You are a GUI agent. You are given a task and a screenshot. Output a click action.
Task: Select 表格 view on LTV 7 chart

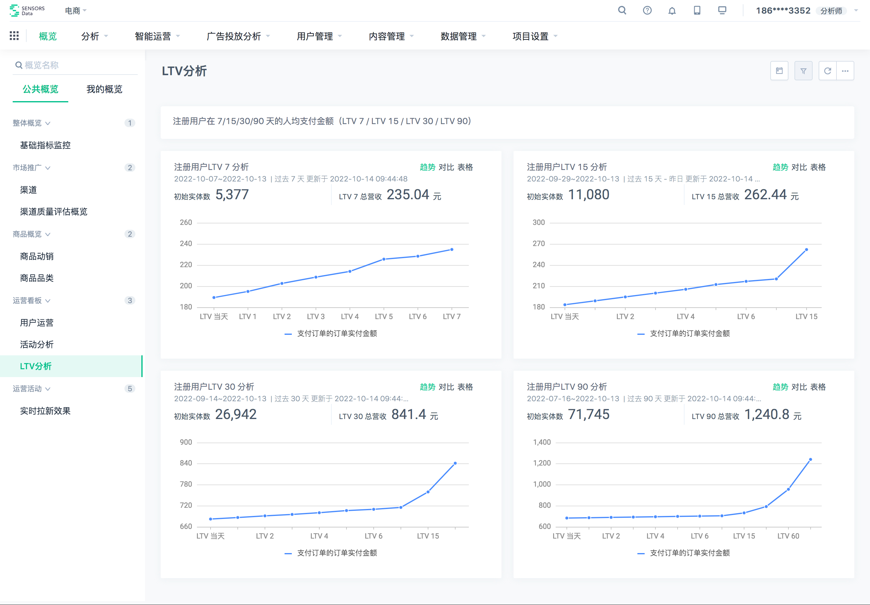(465, 167)
